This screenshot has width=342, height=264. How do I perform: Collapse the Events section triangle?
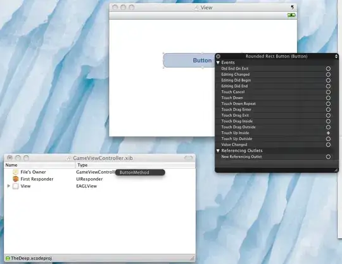click(x=218, y=63)
